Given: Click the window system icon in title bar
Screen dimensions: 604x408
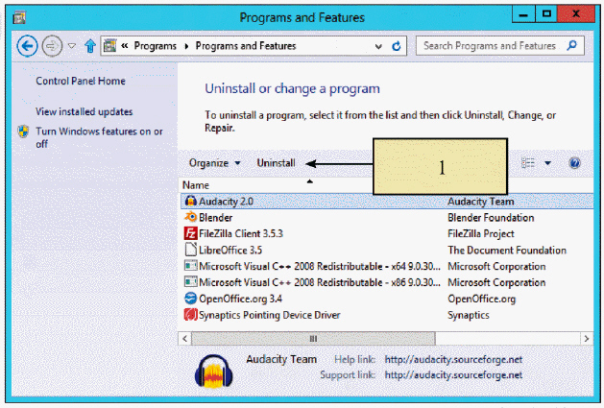Looking at the screenshot, I should point(19,17).
